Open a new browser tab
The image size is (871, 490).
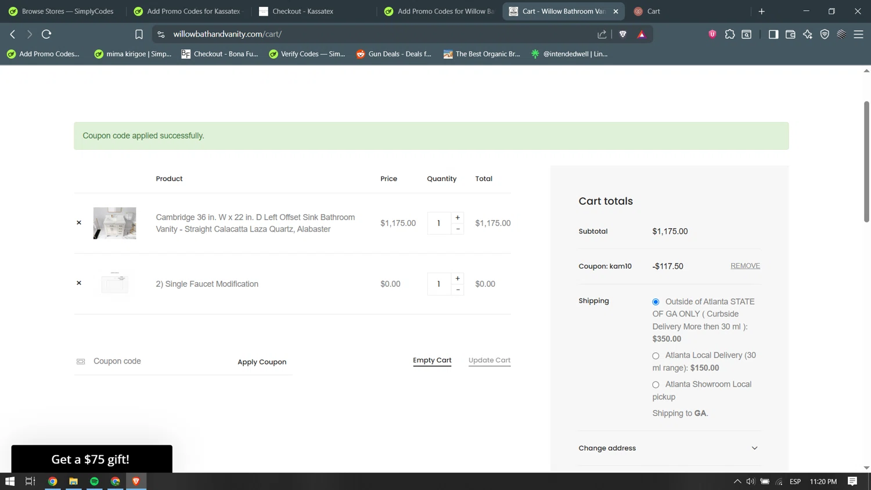click(x=761, y=11)
